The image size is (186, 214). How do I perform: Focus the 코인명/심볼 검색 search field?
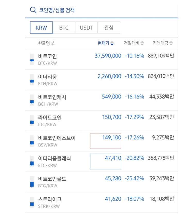tap(103, 10)
